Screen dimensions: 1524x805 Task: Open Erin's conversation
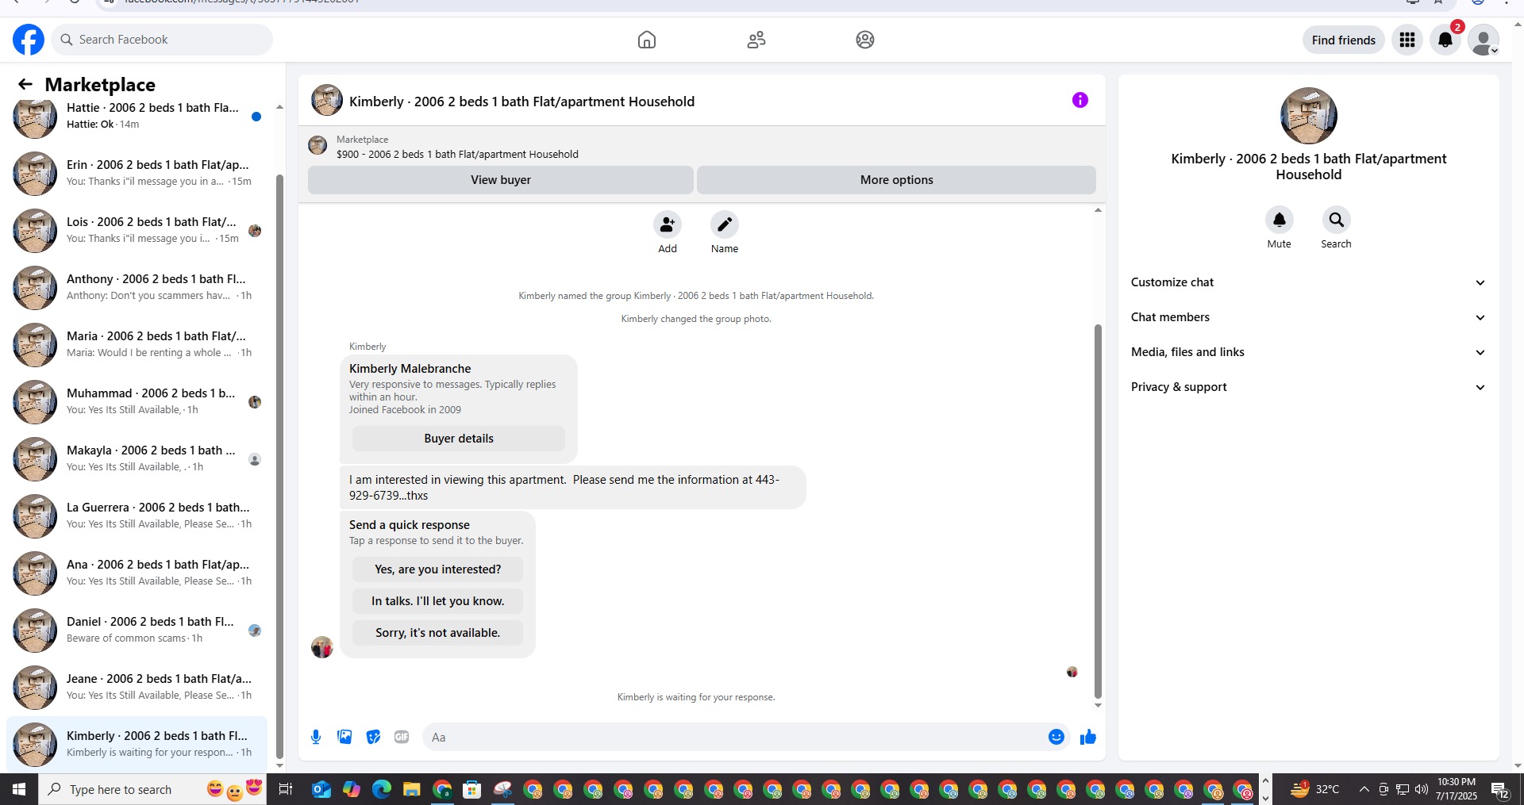pos(137,173)
